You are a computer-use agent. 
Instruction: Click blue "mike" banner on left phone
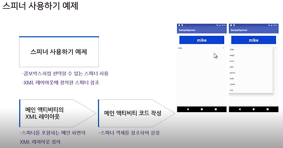202,40
